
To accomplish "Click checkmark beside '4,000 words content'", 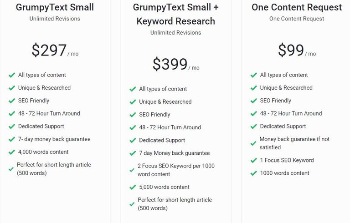I will [11, 152].
